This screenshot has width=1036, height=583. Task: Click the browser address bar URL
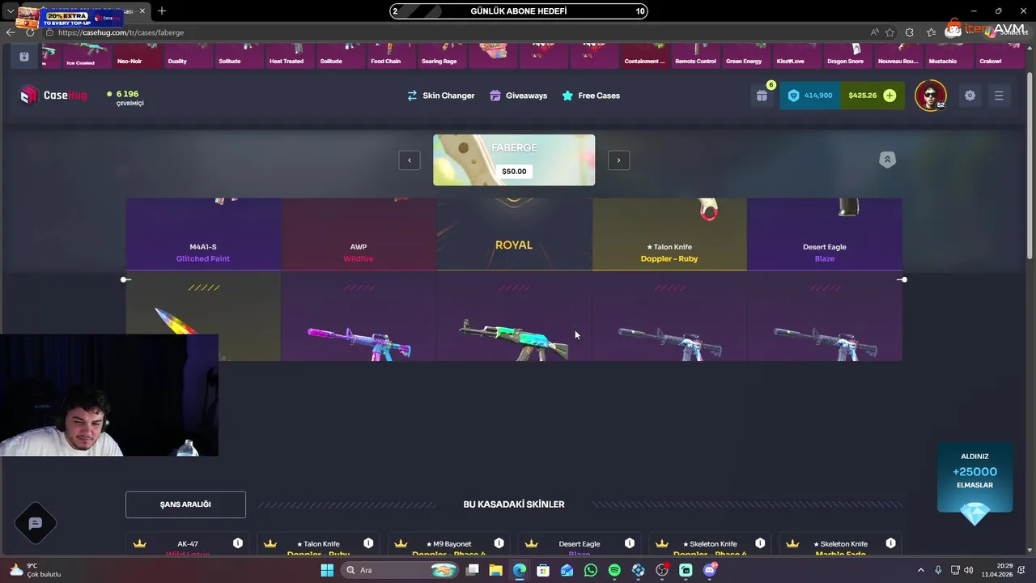click(121, 32)
